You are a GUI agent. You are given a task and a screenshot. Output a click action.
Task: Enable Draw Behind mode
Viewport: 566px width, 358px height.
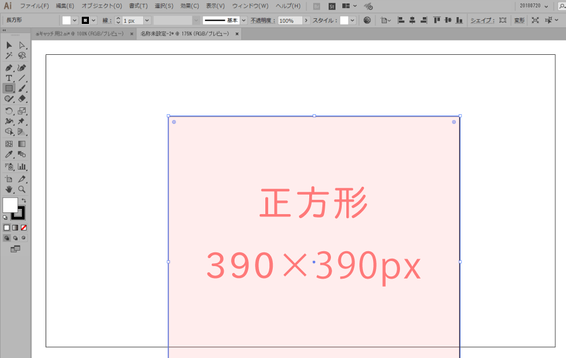(15, 238)
